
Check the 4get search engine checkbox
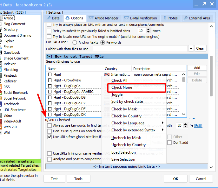point(50,74)
